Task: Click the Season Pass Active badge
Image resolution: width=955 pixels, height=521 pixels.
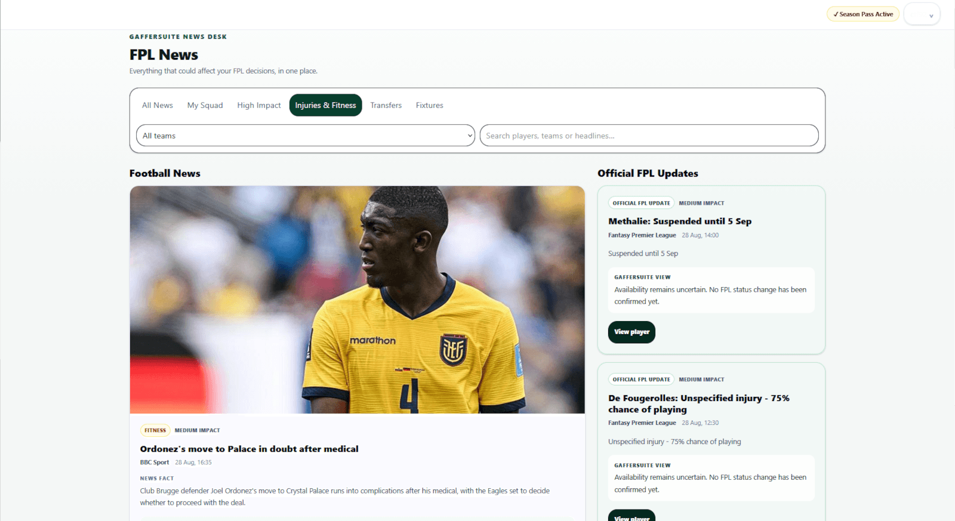Action: coord(863,14)
